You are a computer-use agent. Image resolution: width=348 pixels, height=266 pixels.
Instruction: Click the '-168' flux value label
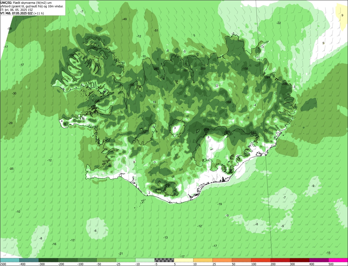228,102
